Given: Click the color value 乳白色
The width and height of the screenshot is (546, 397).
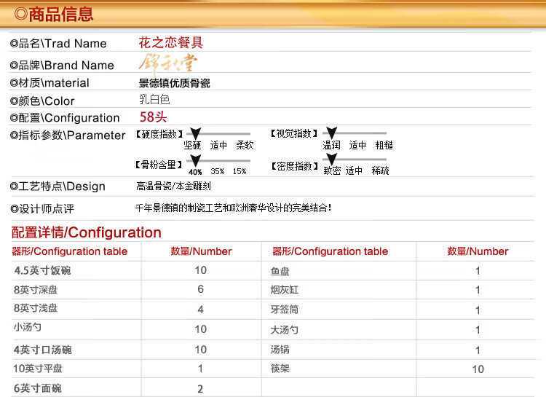Looking at the screenshot, I should click(154, 100).
